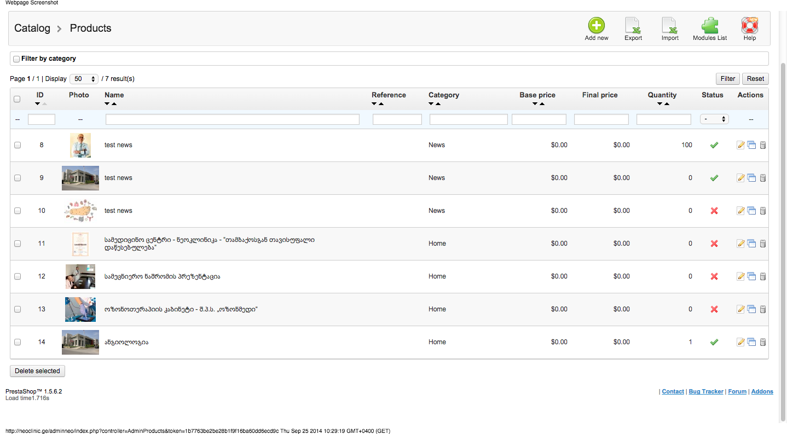Toggle the red status X for product 10
Screen dimensions: 787x434
coord(714,211)
